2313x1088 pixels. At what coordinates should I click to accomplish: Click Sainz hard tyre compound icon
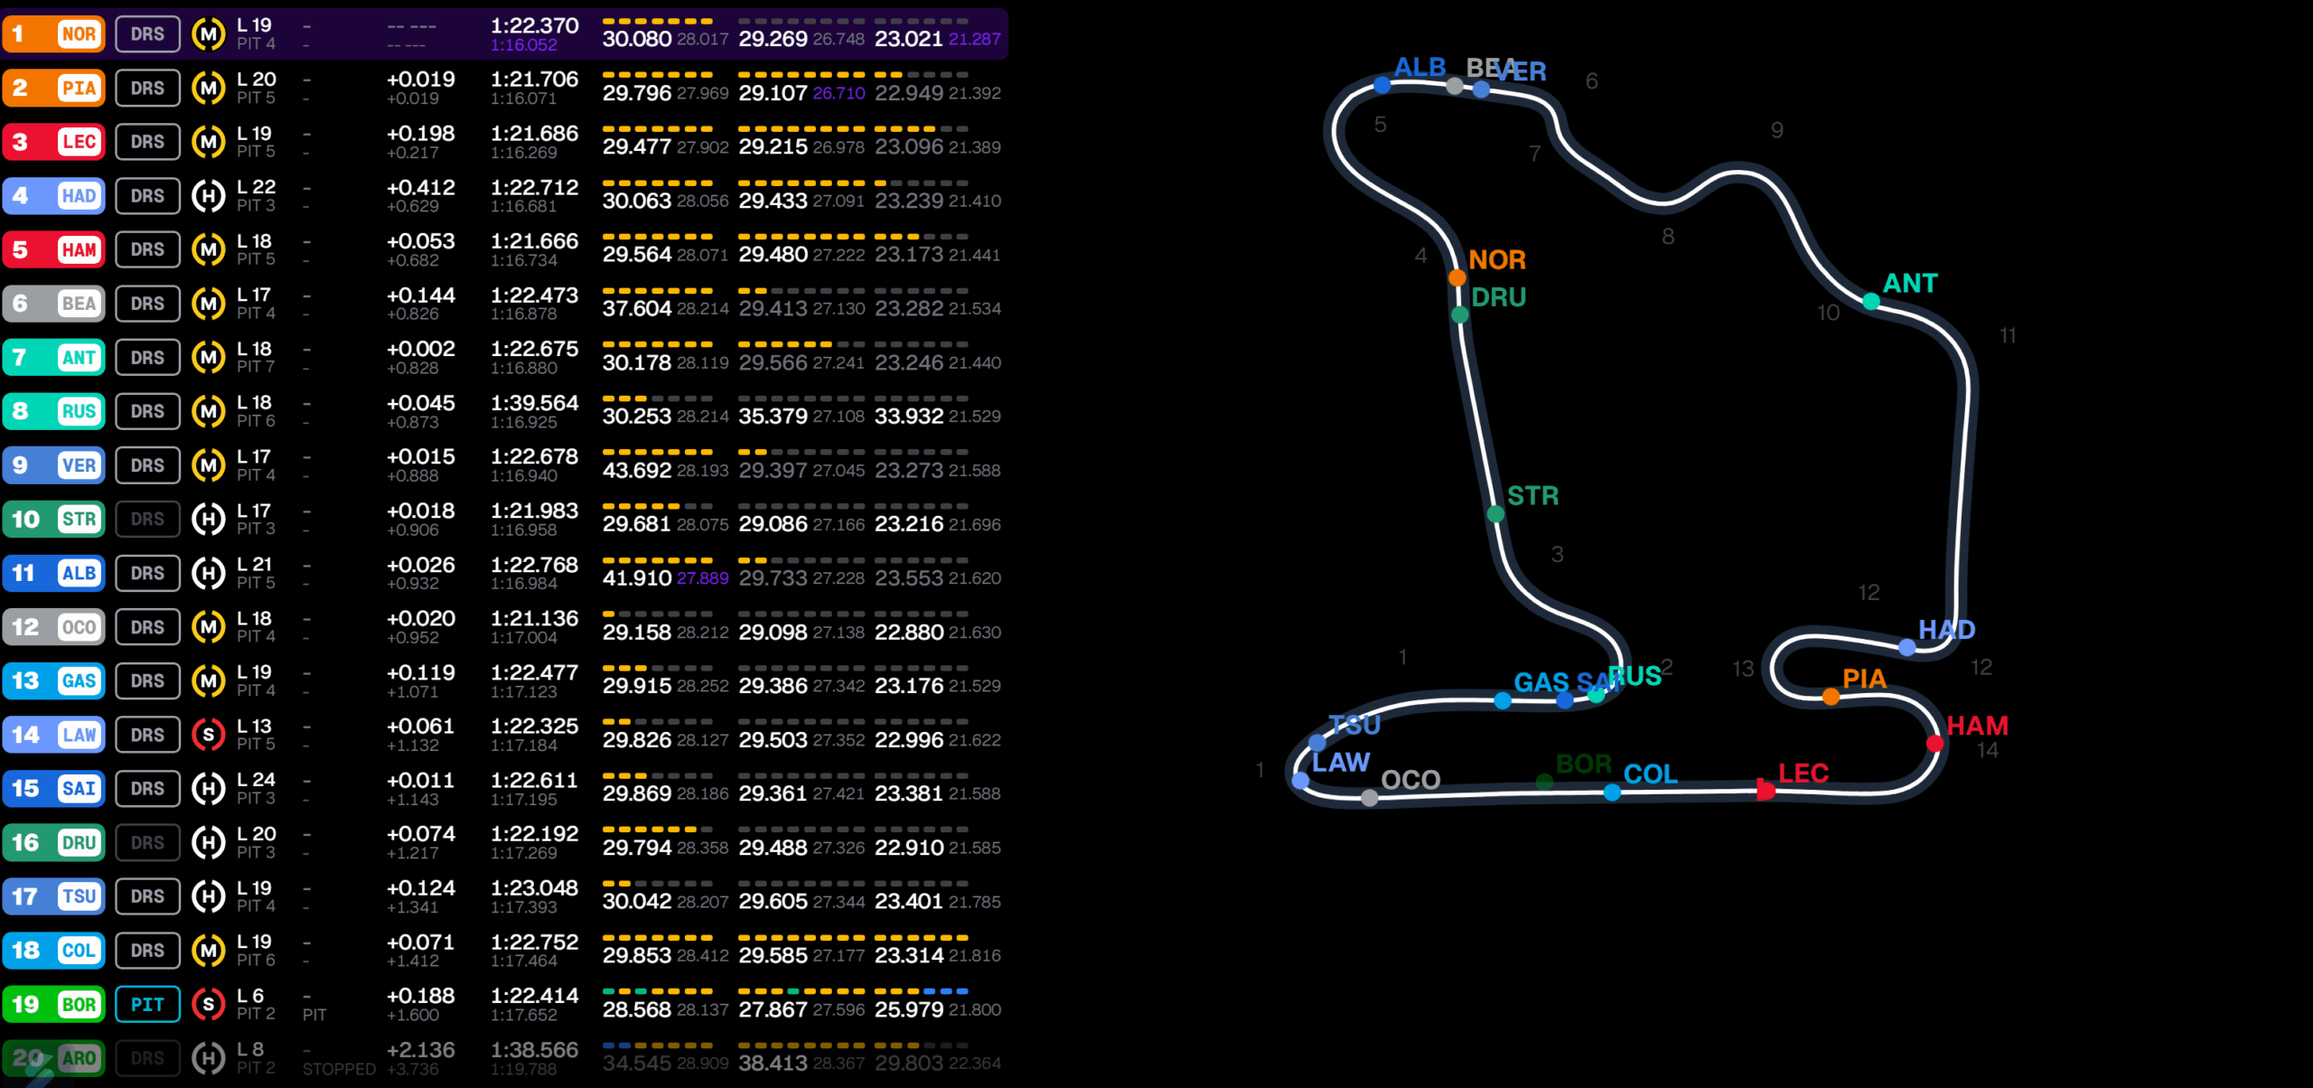pyautogui.click(x=209, y=789)
